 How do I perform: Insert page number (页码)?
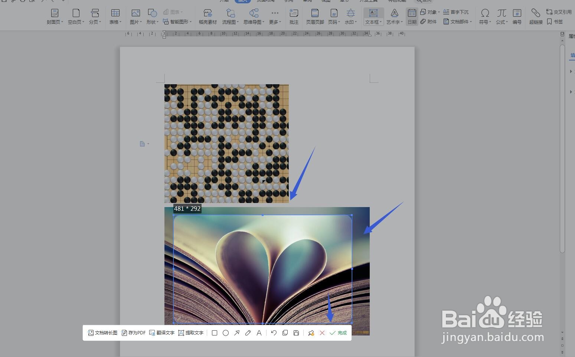[334, 17]
